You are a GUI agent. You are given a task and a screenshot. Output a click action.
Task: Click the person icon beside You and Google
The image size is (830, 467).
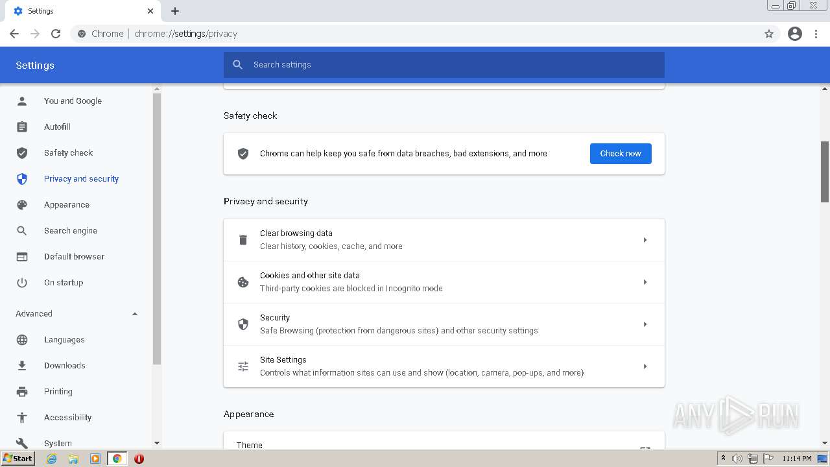point(22,101)
